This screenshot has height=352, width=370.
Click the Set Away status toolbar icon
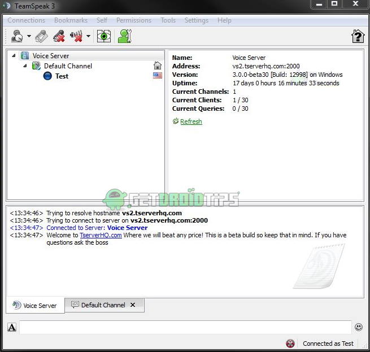click(17, 36)
